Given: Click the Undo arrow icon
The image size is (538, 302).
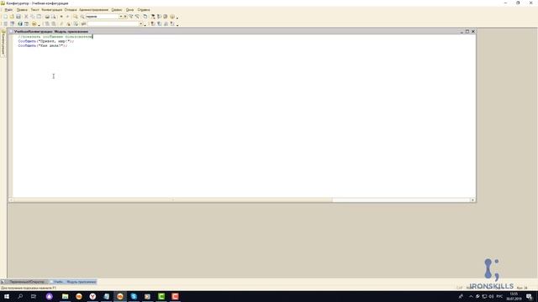Looking at the screenshot, I should (61, 17).
